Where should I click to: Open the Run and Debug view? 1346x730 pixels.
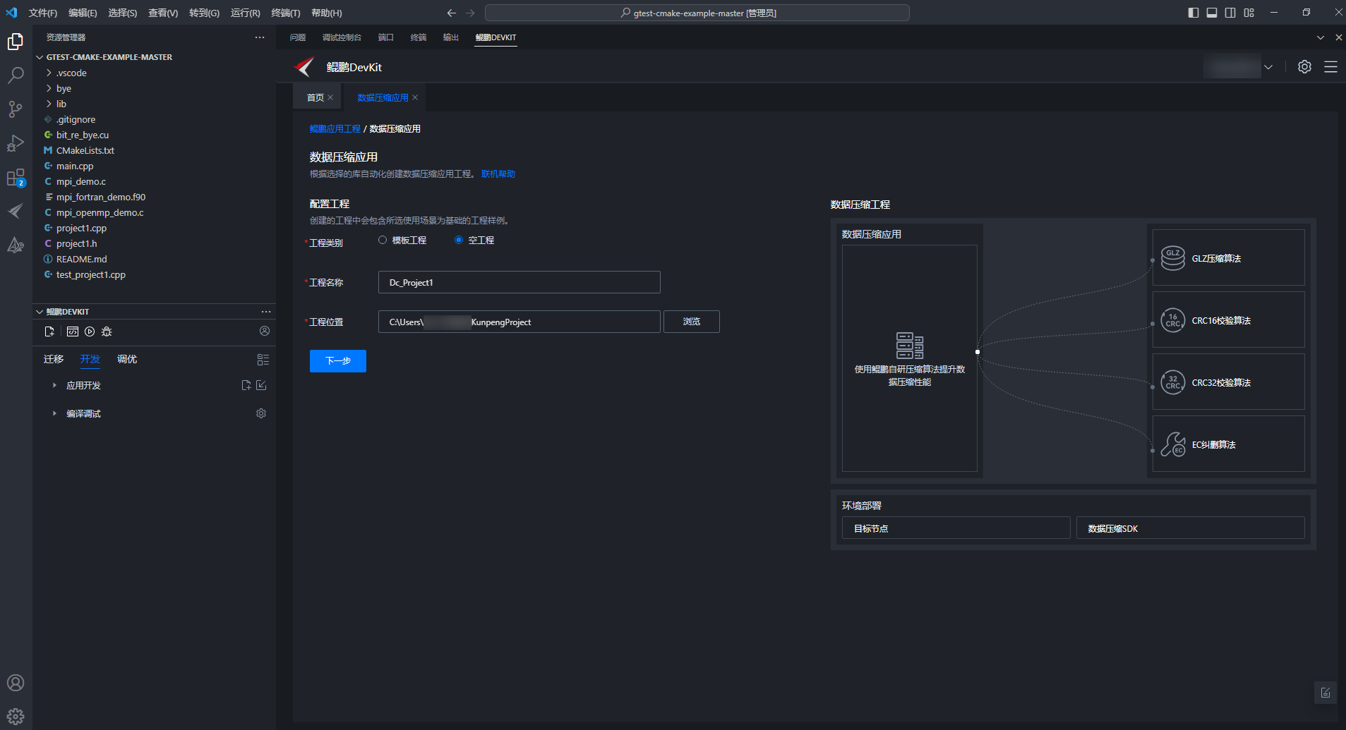(16, 143)
